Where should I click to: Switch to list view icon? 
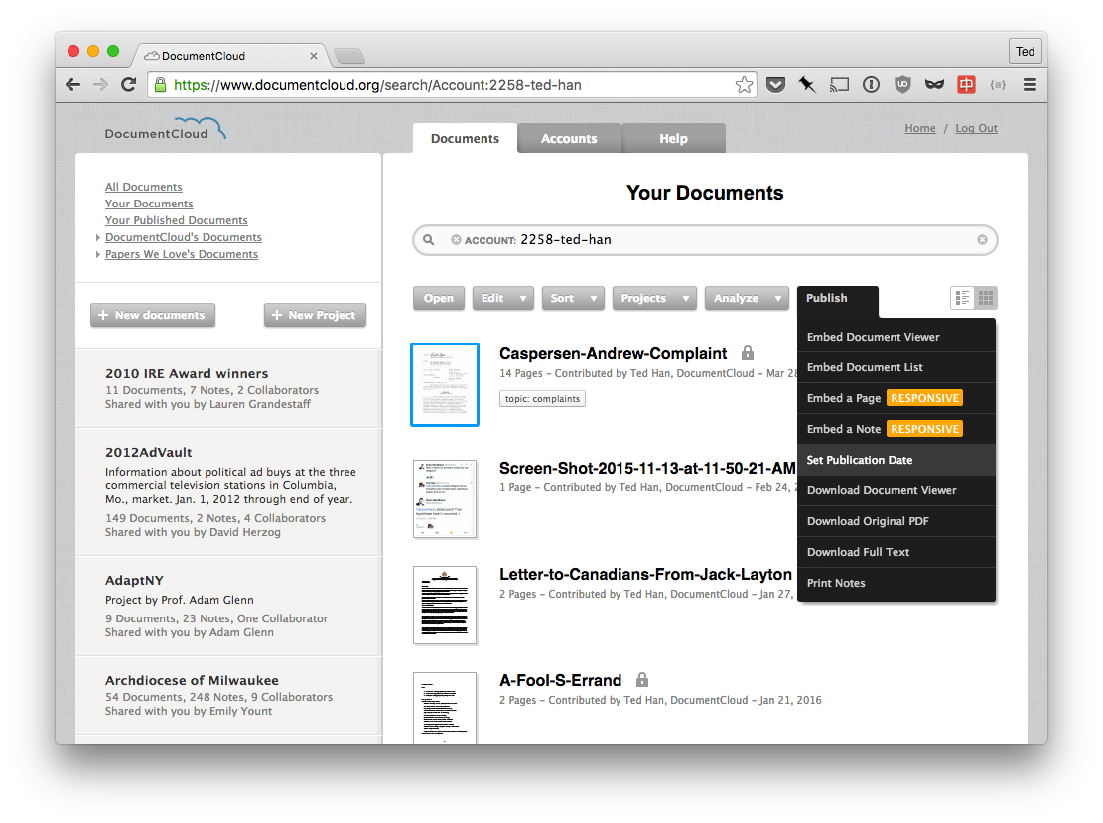coord(962,298)
